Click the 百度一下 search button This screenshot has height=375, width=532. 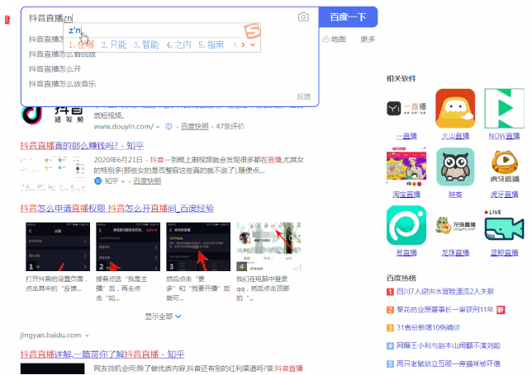coord(348,17)
